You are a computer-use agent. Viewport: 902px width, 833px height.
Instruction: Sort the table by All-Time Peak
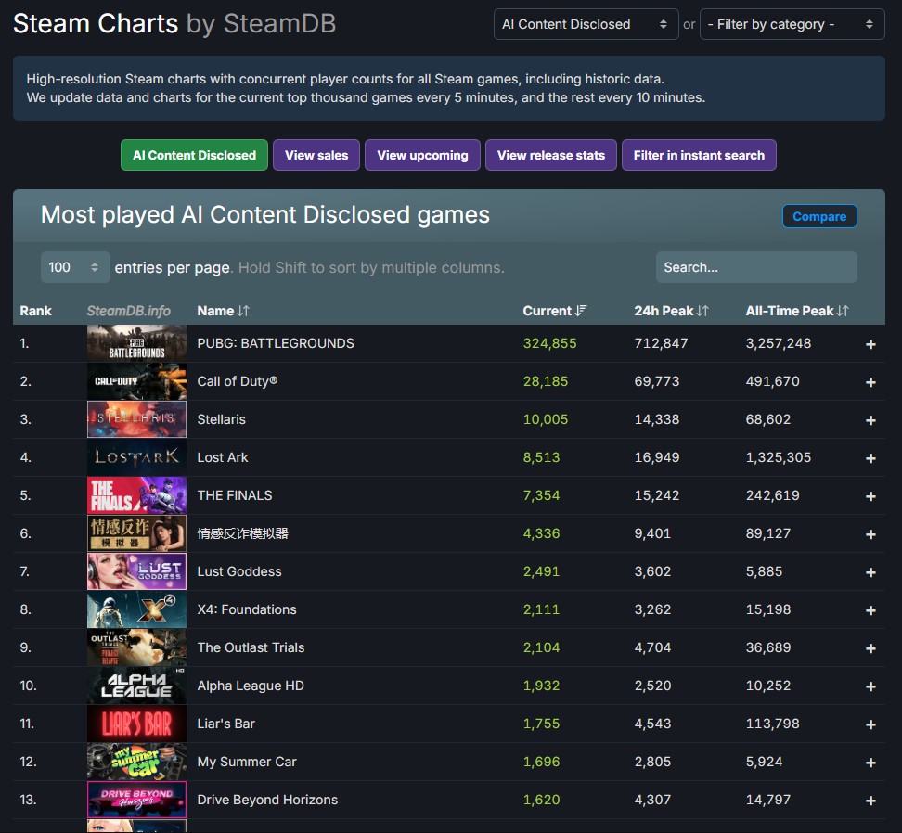tap(797, 311)
